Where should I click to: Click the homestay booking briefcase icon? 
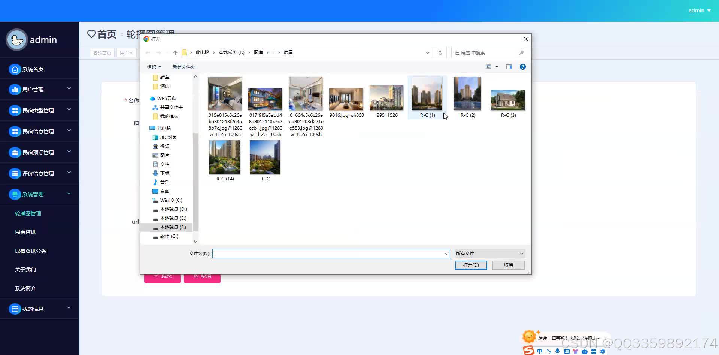tap(15, 152)
